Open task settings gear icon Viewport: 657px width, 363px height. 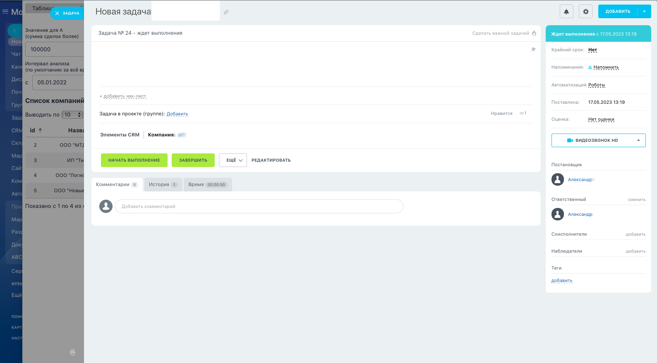coord(586,12)
